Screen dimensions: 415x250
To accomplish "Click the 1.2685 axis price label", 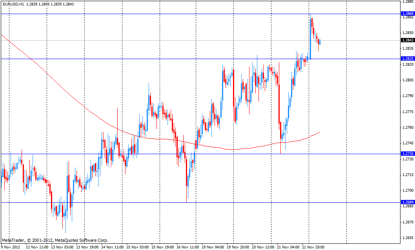I will [408, 206].
